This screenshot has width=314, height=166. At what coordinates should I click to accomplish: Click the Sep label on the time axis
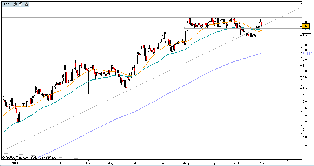click(213, 163)
